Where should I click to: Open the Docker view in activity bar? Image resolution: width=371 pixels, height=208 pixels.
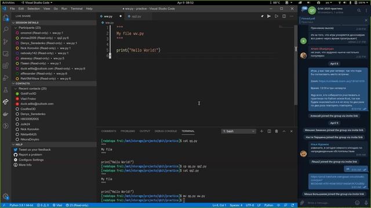pos(6,114)
